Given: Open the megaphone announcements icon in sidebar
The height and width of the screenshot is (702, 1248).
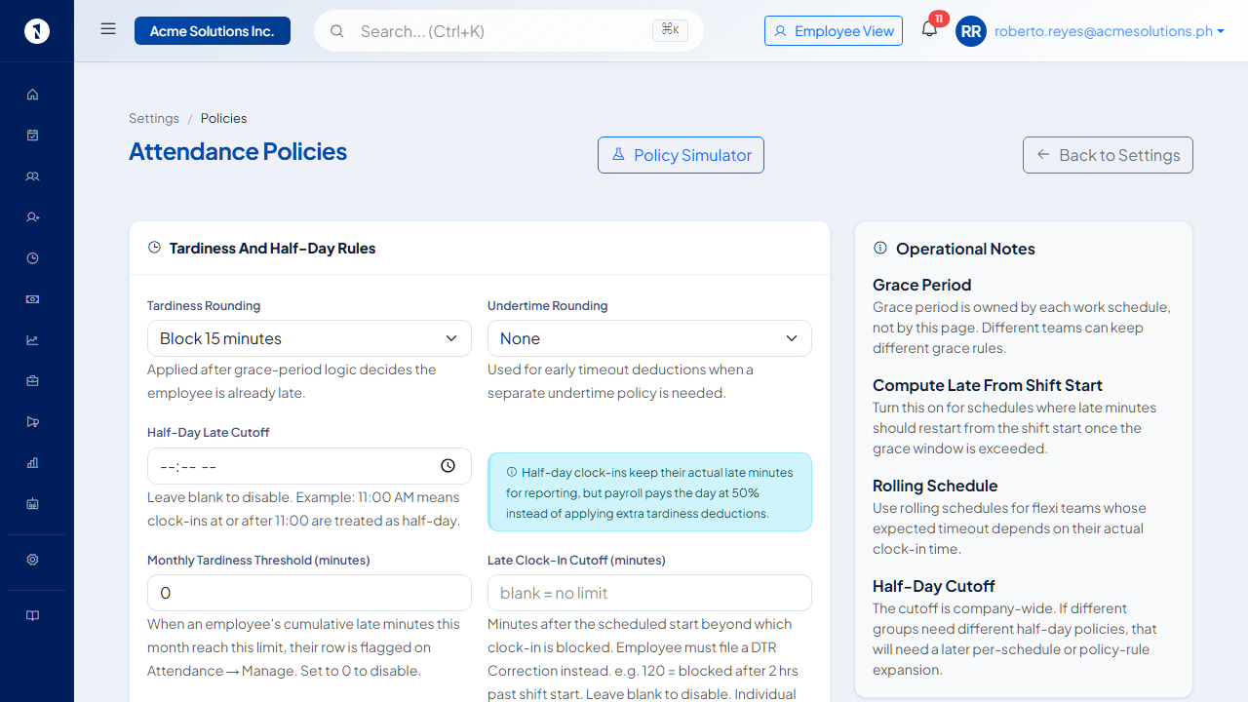Looking at the screenshot, I should (x=33, y=422).
